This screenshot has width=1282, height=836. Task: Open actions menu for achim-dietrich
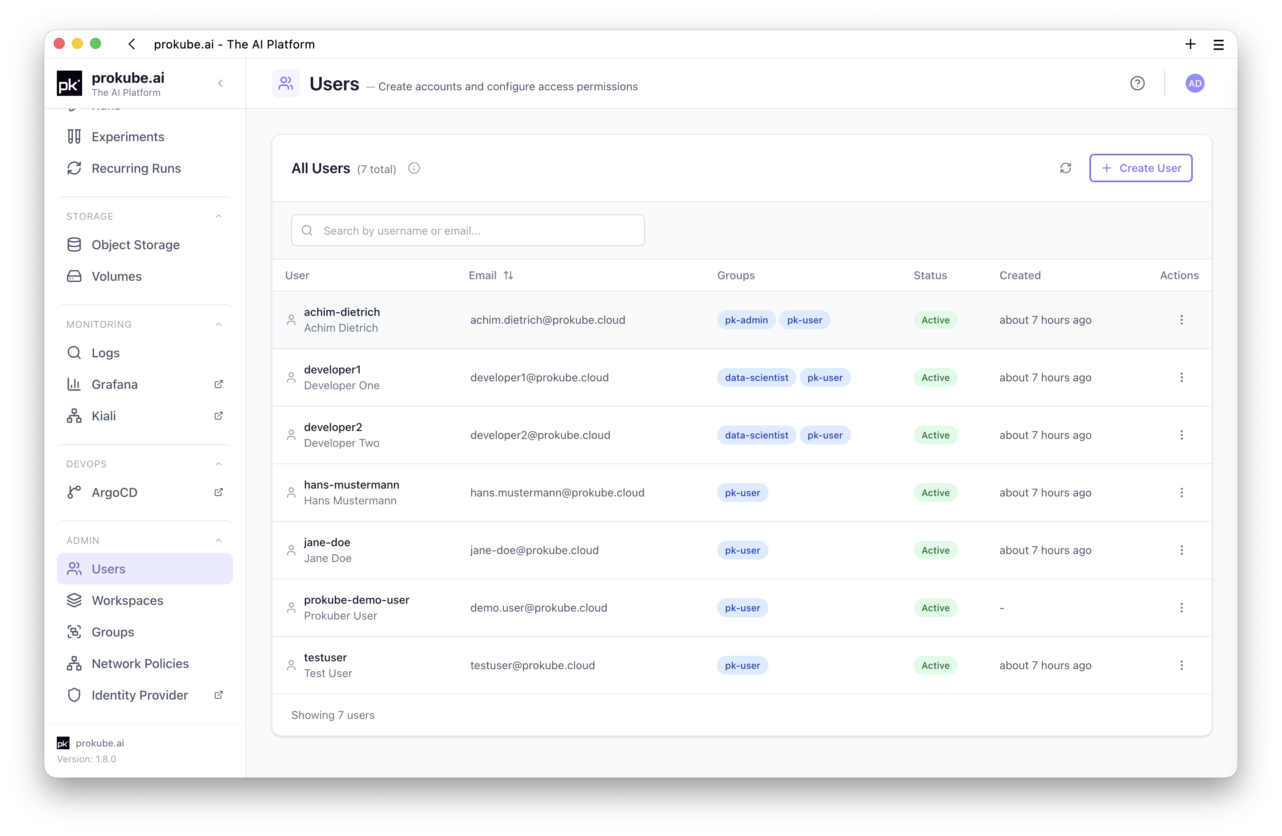[1181, 320]
